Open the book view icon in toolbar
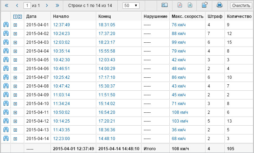This screenshot has width=254, height=153. coord(164,5)
